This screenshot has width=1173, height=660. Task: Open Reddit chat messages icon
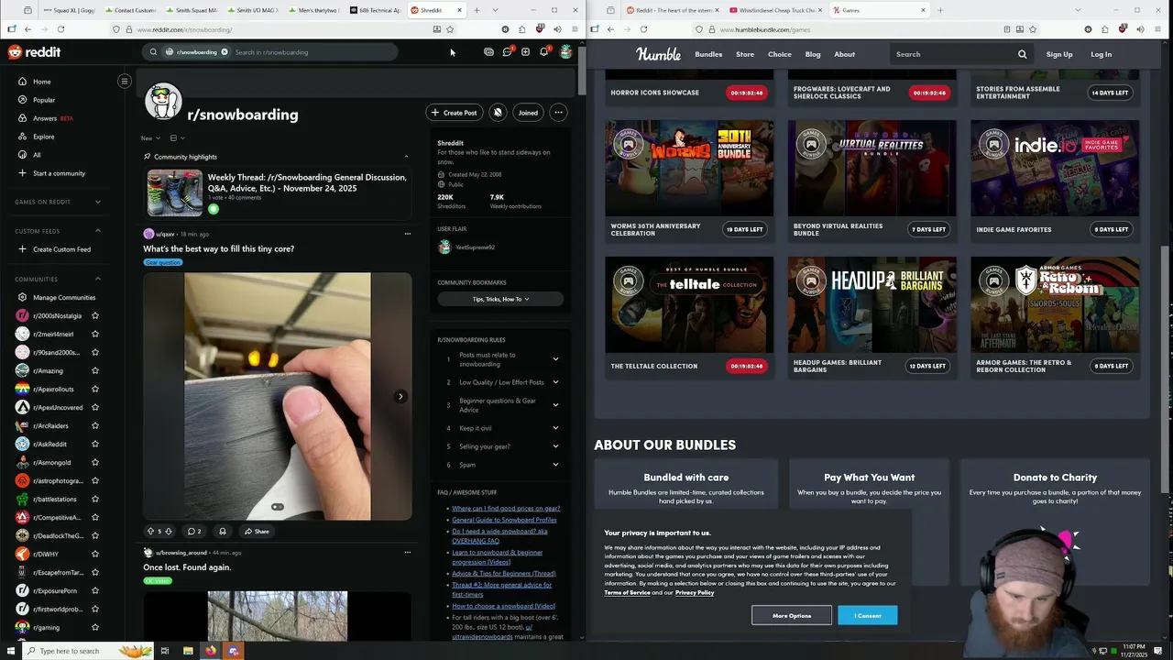click(x=507, y=52)
